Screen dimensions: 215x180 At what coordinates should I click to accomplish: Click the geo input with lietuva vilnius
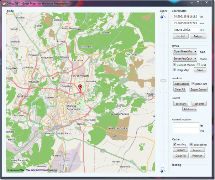coord(186,30)
